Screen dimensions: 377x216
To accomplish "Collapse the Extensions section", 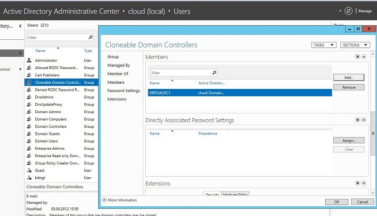I will 364,183.
